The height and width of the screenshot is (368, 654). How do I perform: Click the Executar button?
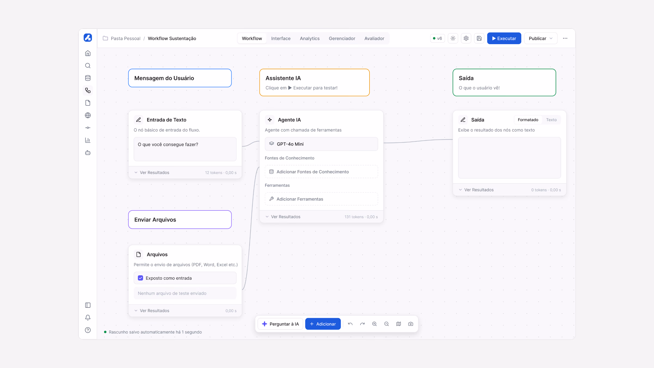coord(504,38)
